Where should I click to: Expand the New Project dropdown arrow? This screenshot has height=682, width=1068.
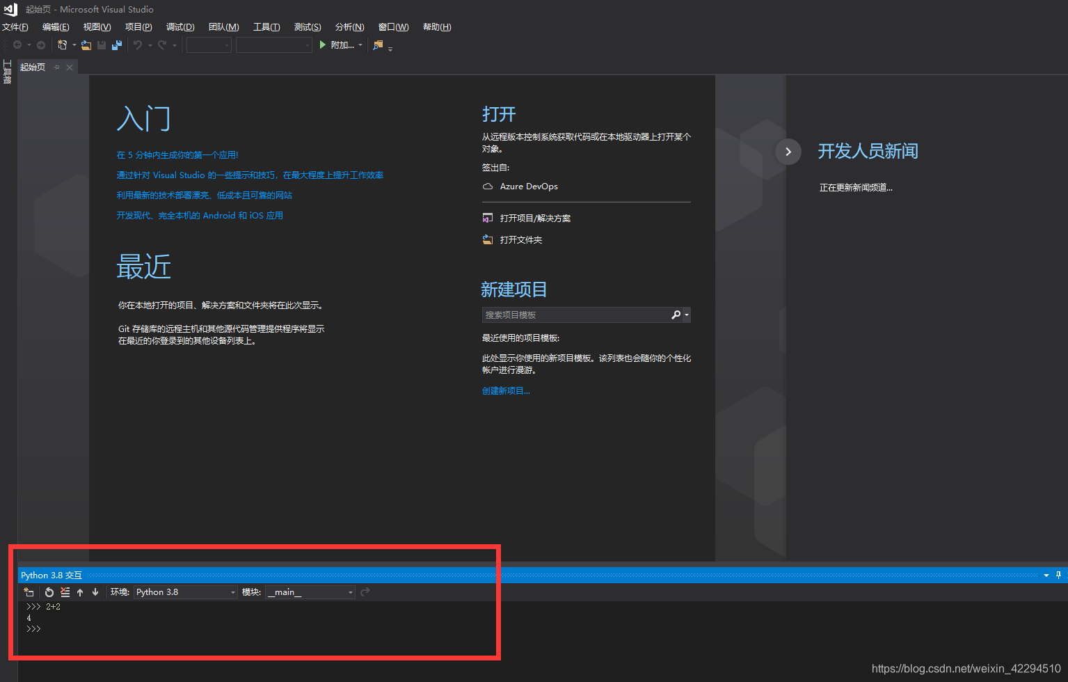pos(74,45)
